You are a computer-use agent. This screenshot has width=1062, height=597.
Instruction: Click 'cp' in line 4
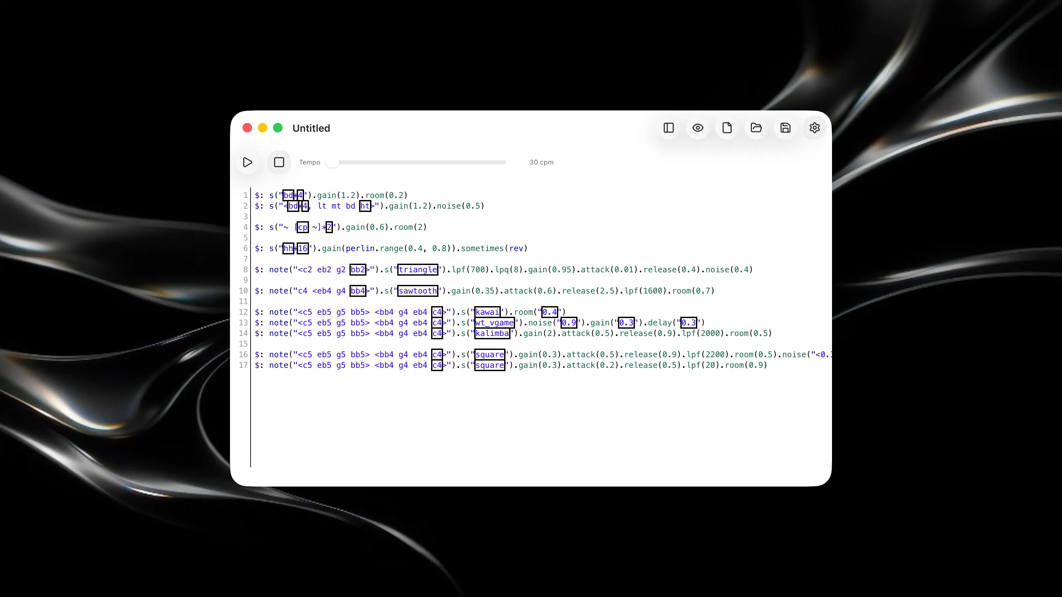(303, 228)
